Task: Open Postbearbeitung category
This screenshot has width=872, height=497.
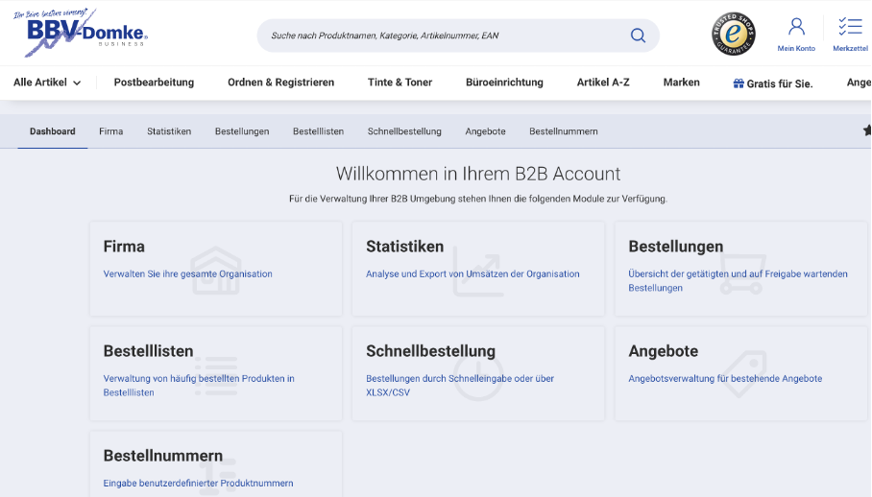Action: [x=154, y=83]
